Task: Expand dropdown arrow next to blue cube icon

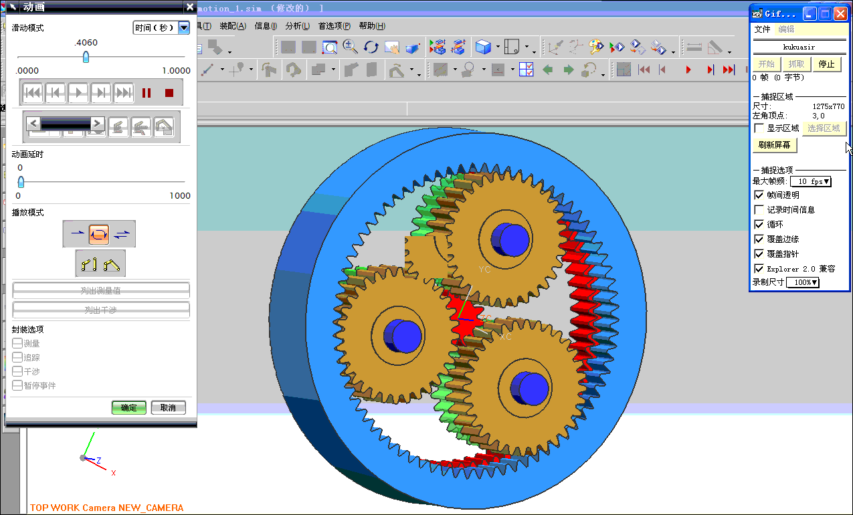Action: [498, 47]
